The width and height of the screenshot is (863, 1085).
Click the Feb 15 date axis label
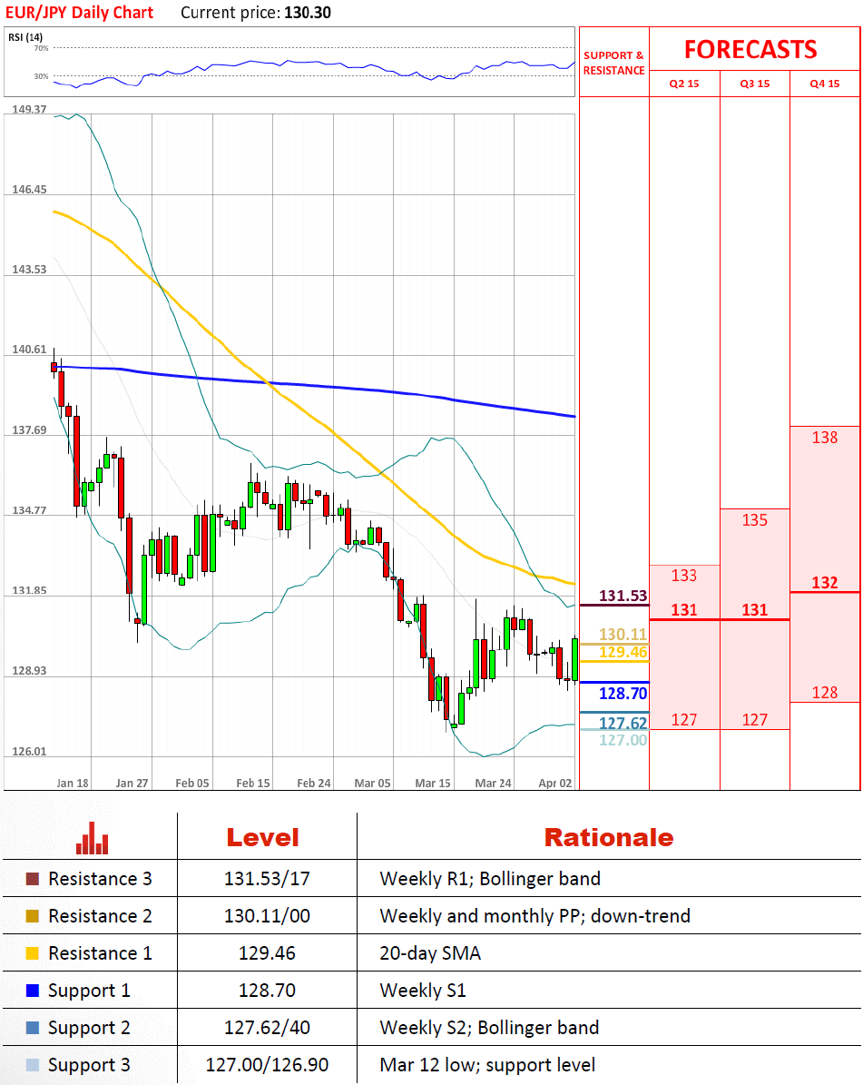[x=253, y=784]
